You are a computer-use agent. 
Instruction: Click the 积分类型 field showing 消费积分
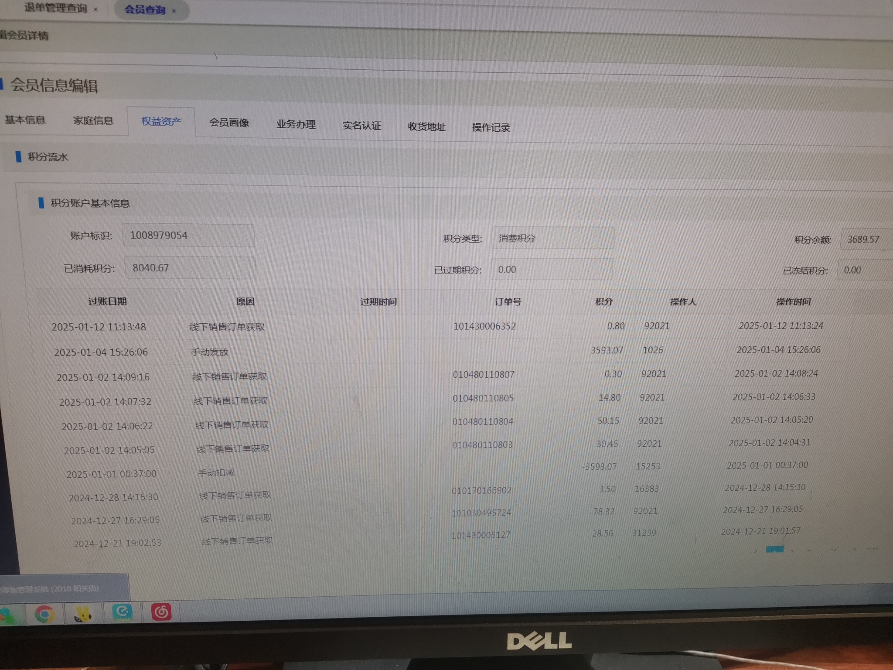coord(552,238)
